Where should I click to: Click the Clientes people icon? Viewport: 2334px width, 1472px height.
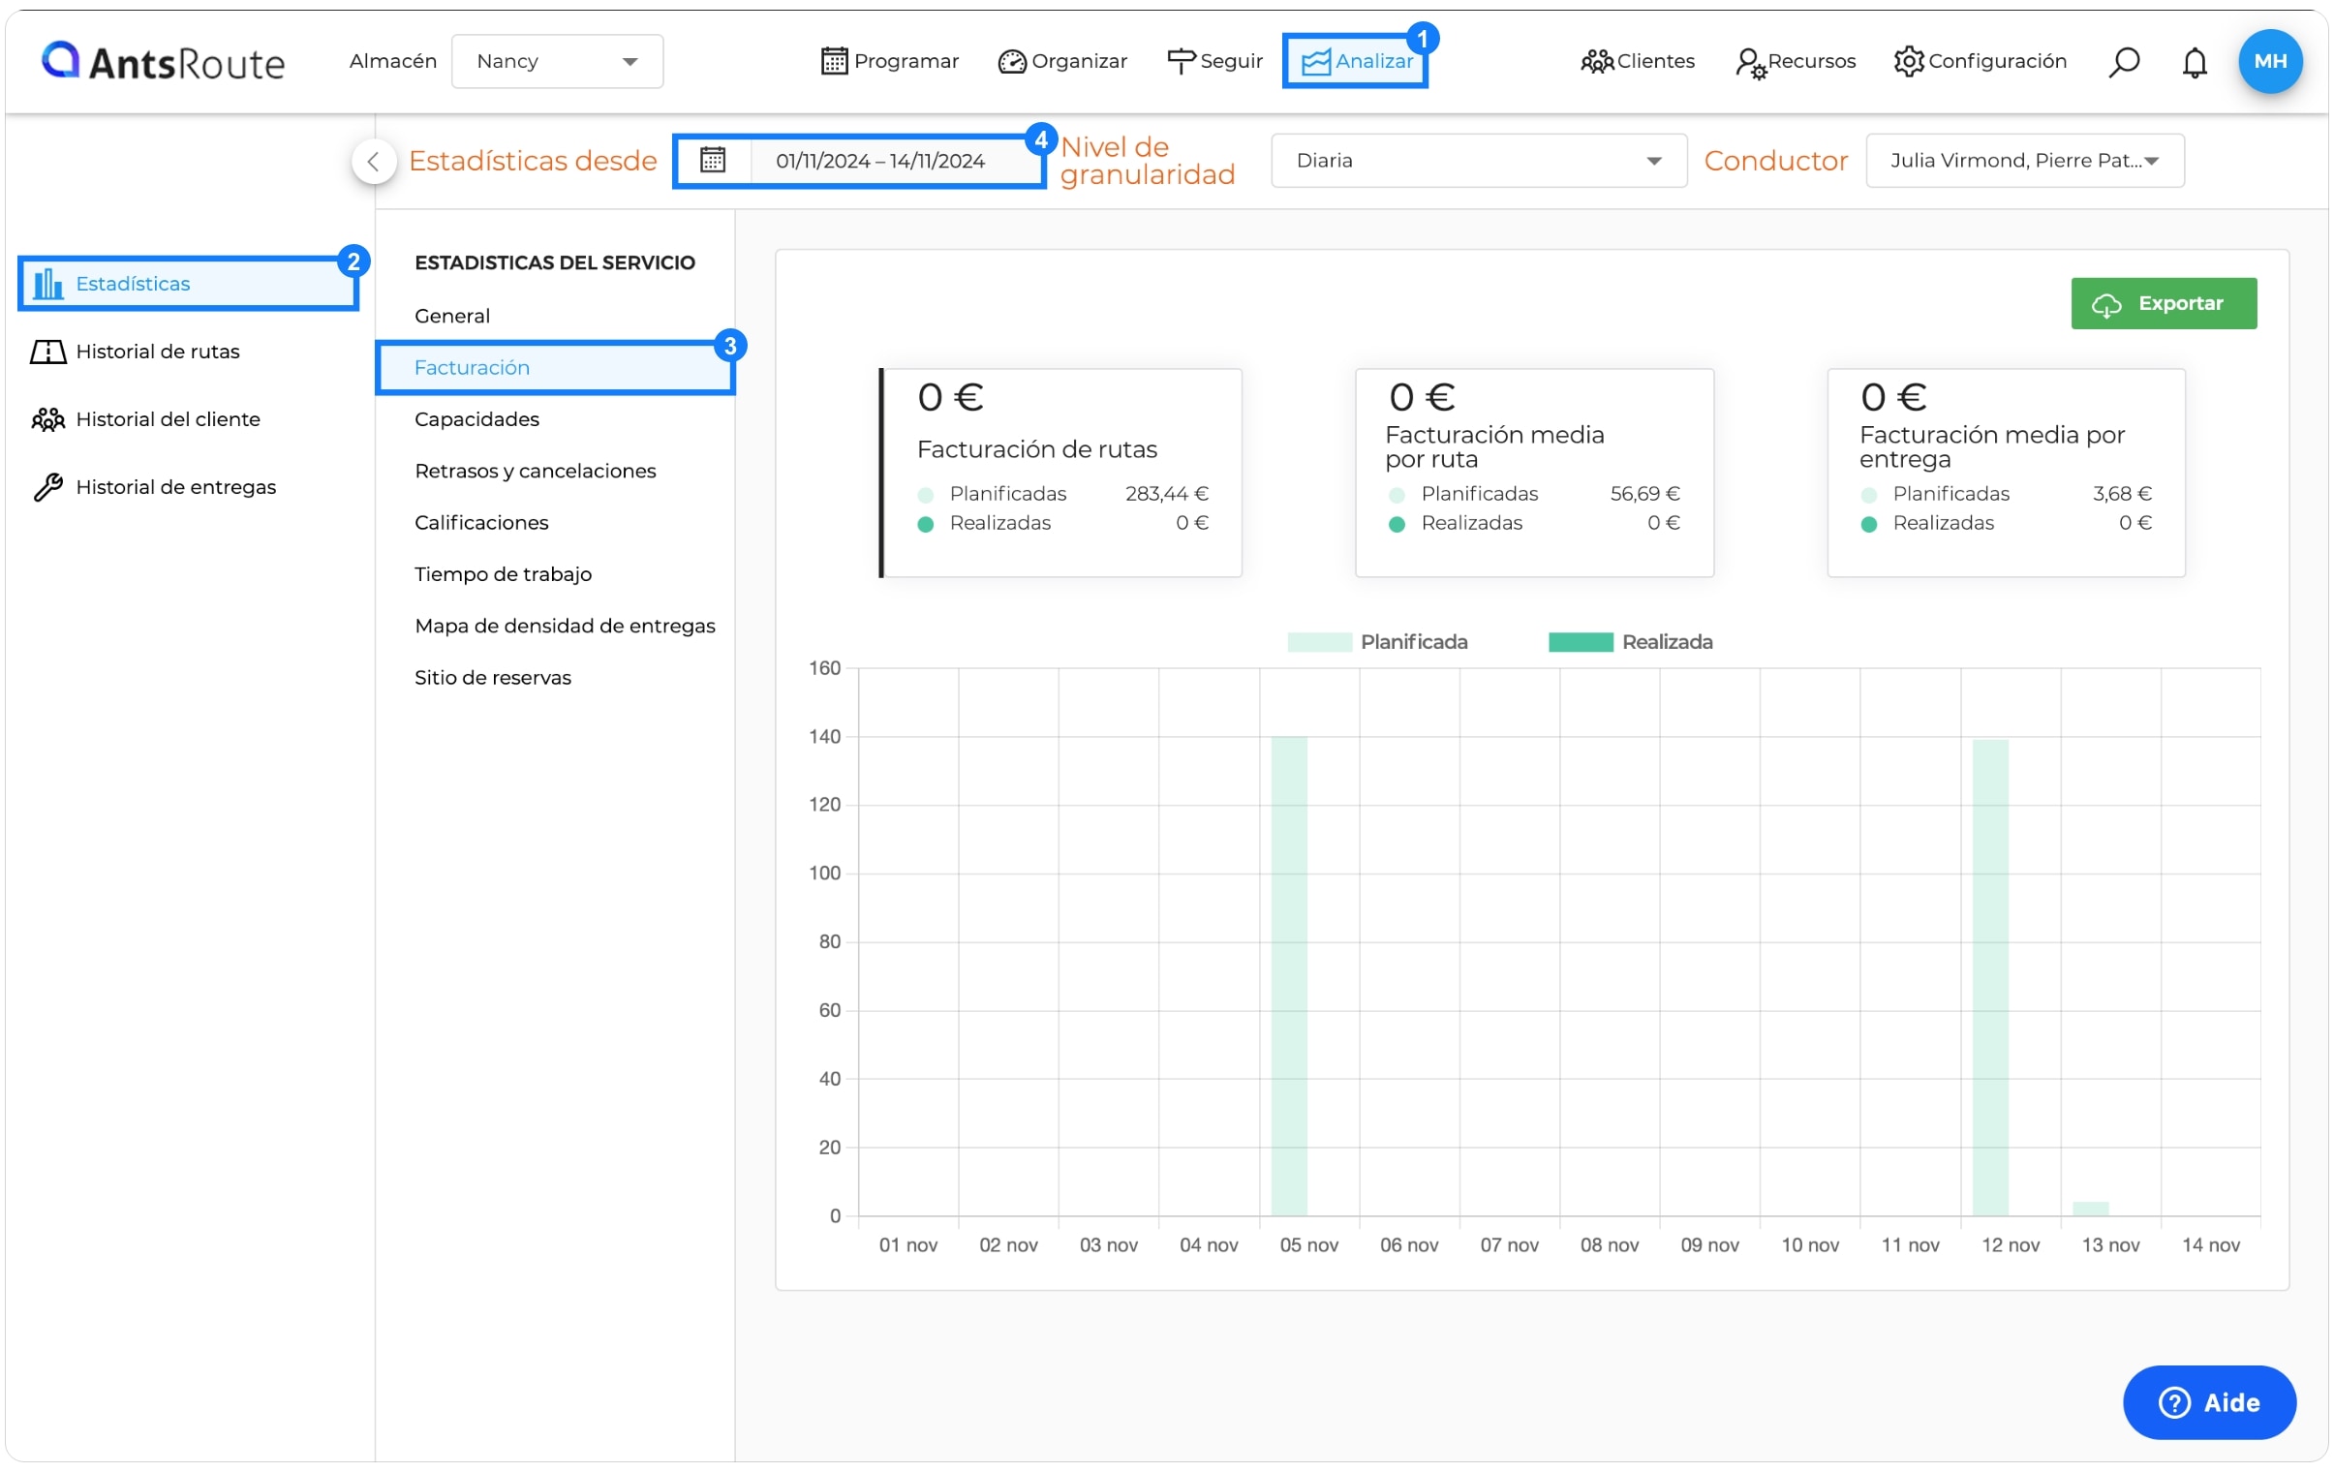[1596, 62]
